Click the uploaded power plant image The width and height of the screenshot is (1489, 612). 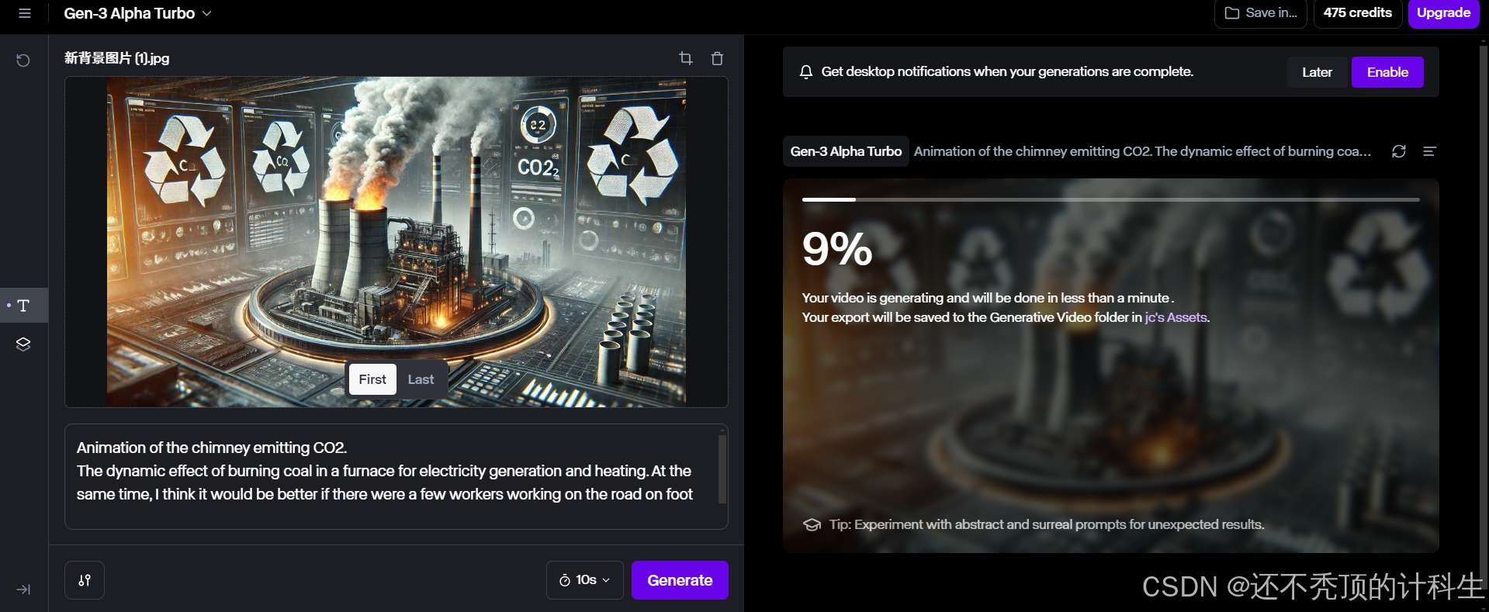396,241
